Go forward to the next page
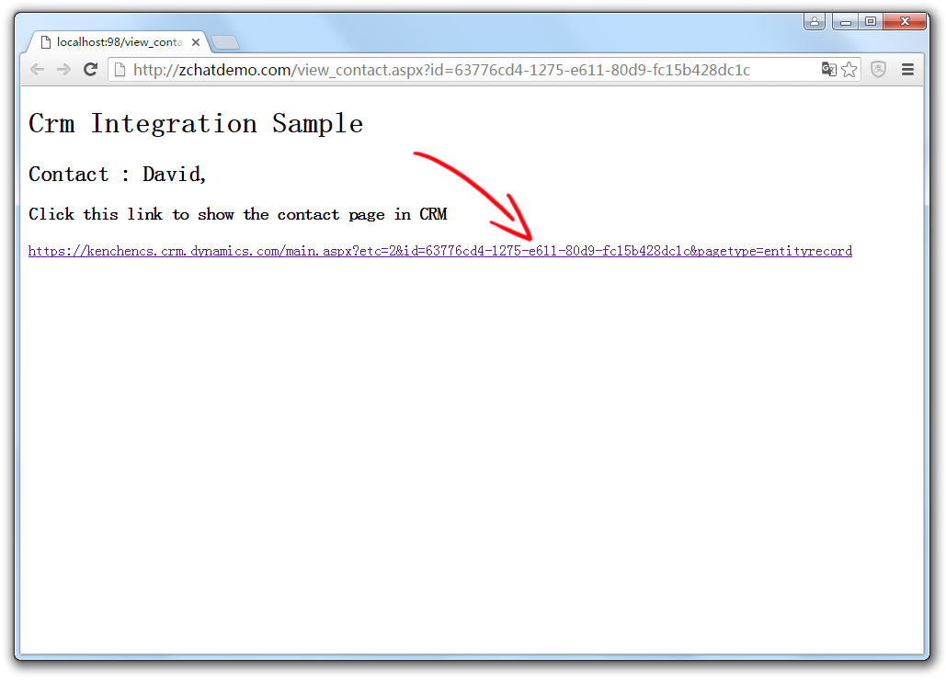 tap(63, 70)
